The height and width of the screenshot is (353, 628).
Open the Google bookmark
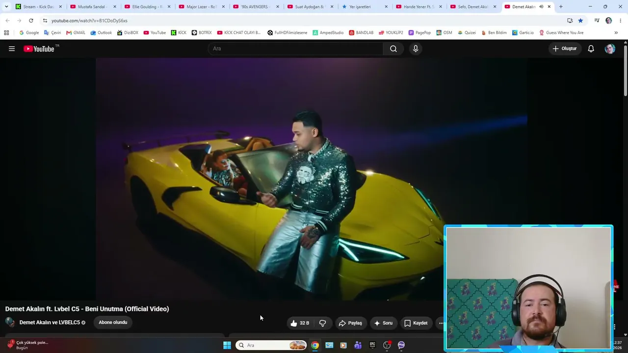point(28,33)
